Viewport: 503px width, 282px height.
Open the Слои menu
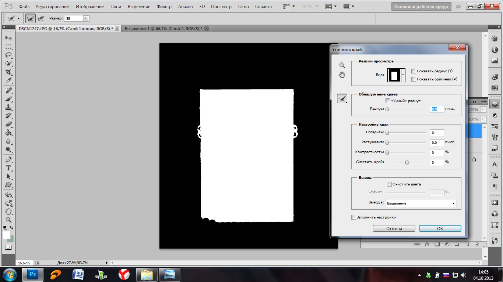pos(116,7)
